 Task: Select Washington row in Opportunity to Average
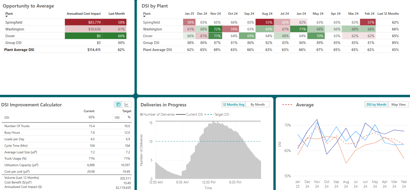[x=64, y=29]
